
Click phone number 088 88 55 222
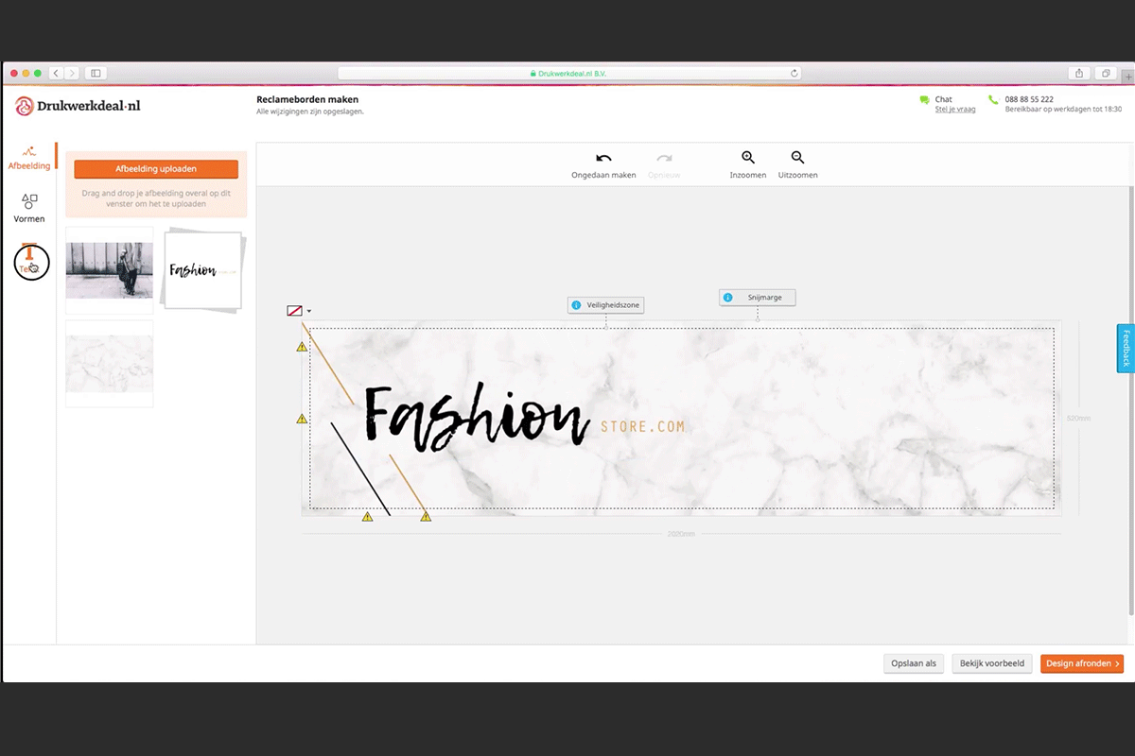click(x=1029, y=99)
